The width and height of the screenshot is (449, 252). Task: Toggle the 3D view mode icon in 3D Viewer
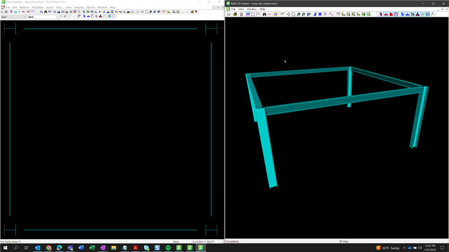pyautogui.click(x=248, y=14)
